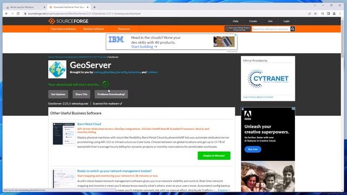Click the Share This button
This screenshot has height=195, width=347.
(x=81, y=94)
